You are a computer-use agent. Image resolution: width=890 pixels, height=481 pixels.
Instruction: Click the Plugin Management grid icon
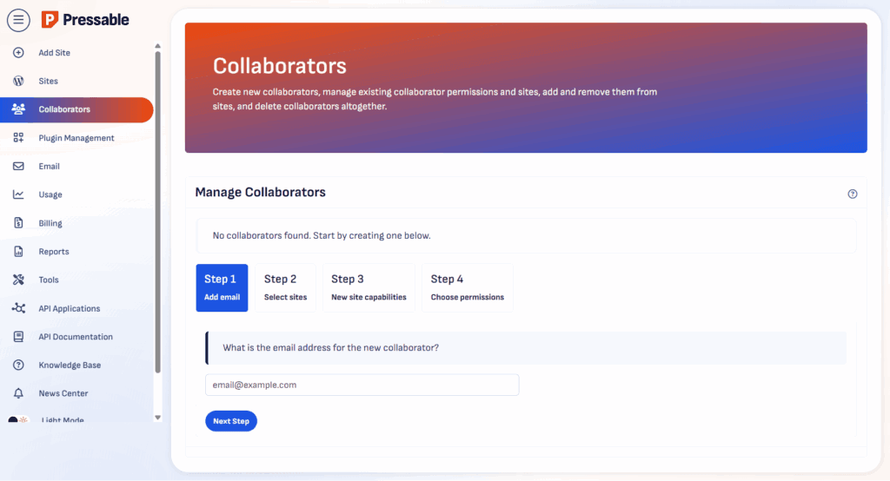[18, 138]
